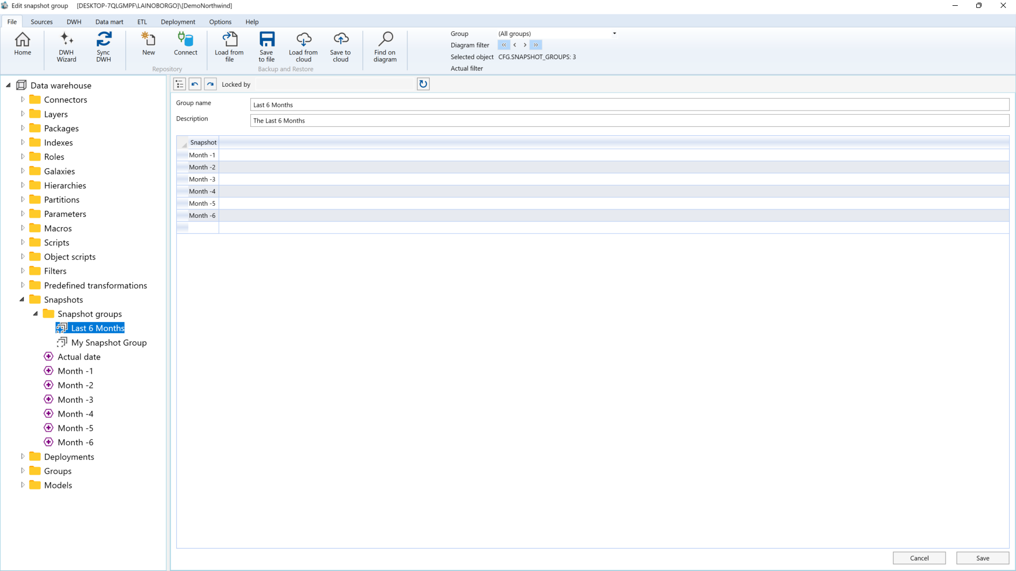The height and width of the screenshot is (571, 1016).
Task: Open the Options menu tab
Action: 220,22
